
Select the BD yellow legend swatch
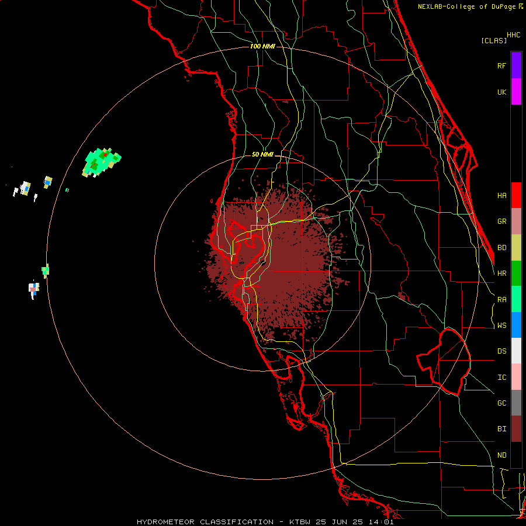click(x=516, y=247)
